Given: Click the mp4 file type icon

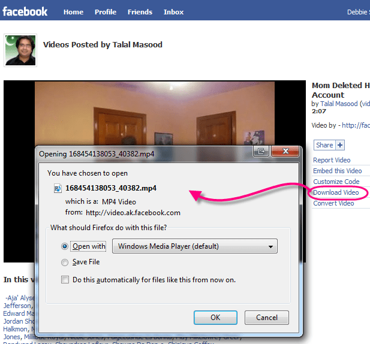Looking at the screenshot, I should pos(58,188).
